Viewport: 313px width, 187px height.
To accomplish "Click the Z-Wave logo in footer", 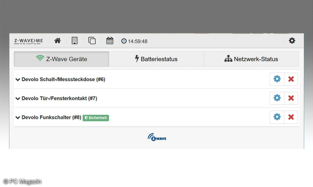I will pos(157,137).
